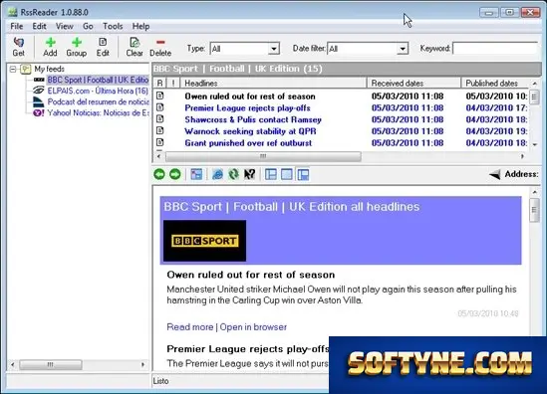Screen dimensions: 547x394
Task: Click the Internet Explorer icon in the browser toolbar
Action: tap(217, 174)
